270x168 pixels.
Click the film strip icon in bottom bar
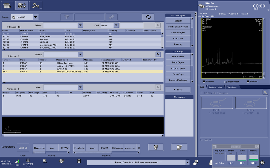79,161
